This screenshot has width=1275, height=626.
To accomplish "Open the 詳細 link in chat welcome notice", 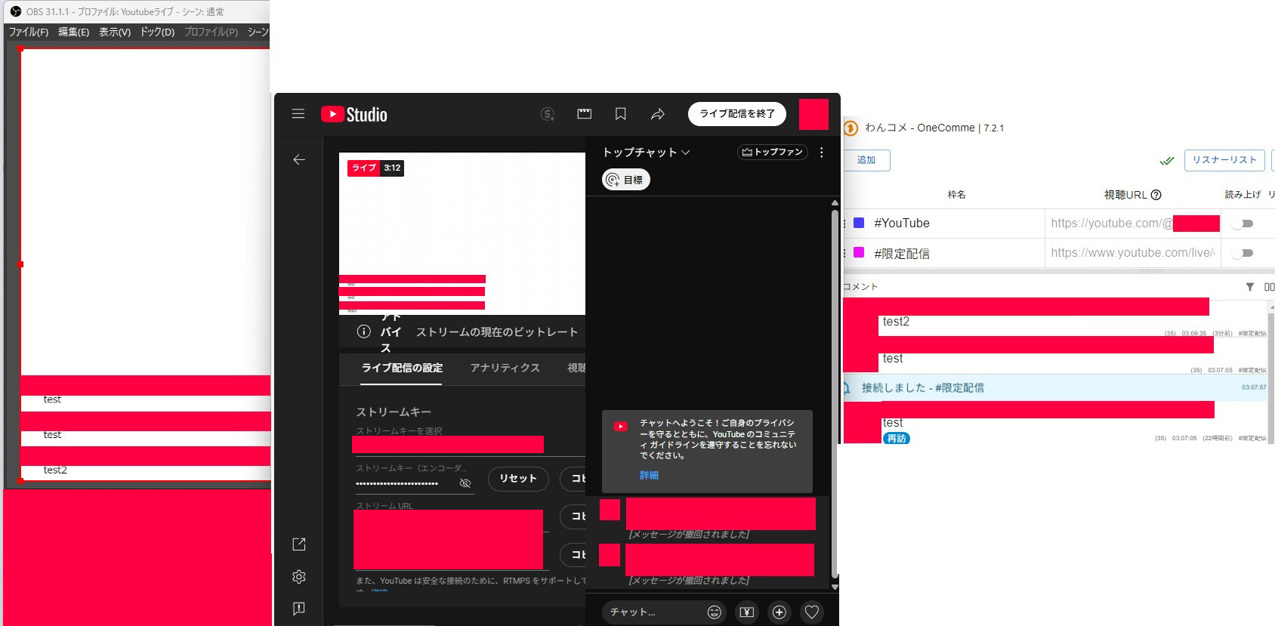I will tap(650, 476).
